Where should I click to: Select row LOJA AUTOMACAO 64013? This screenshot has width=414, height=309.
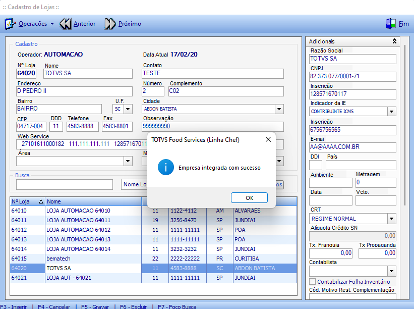(x=153, y=239)
